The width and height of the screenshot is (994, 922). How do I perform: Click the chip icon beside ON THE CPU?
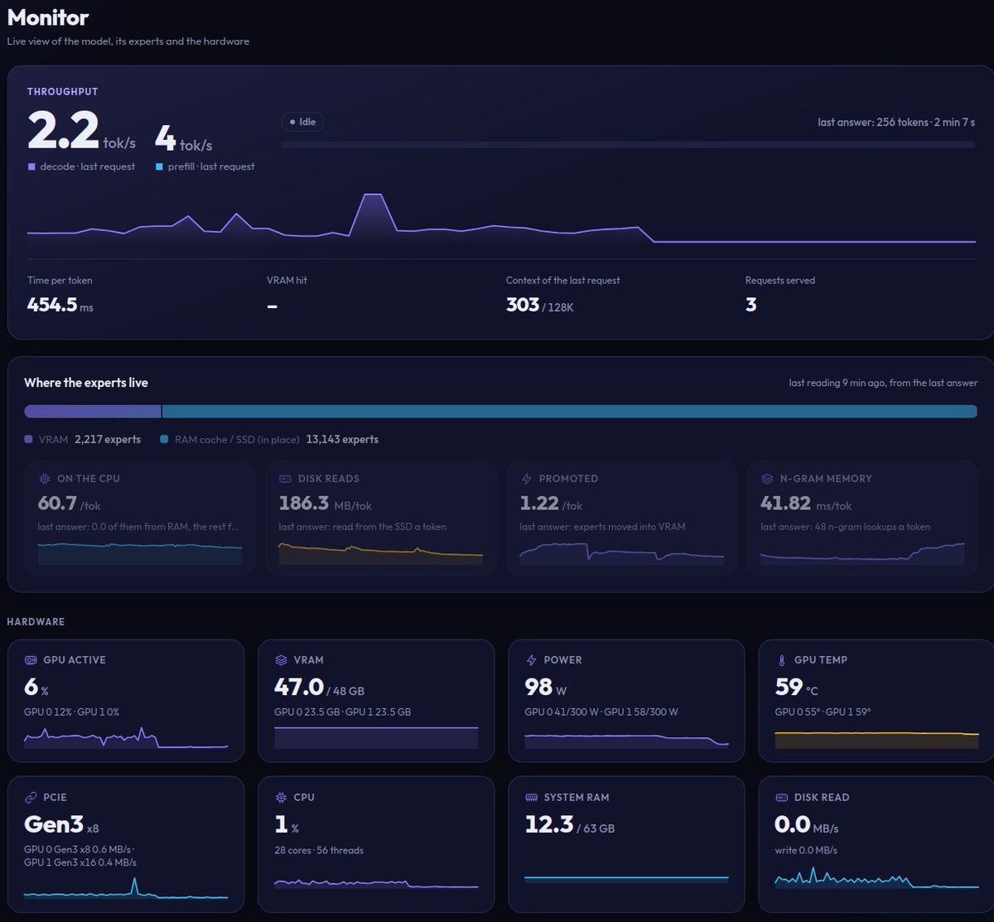[x=44, y=479]
